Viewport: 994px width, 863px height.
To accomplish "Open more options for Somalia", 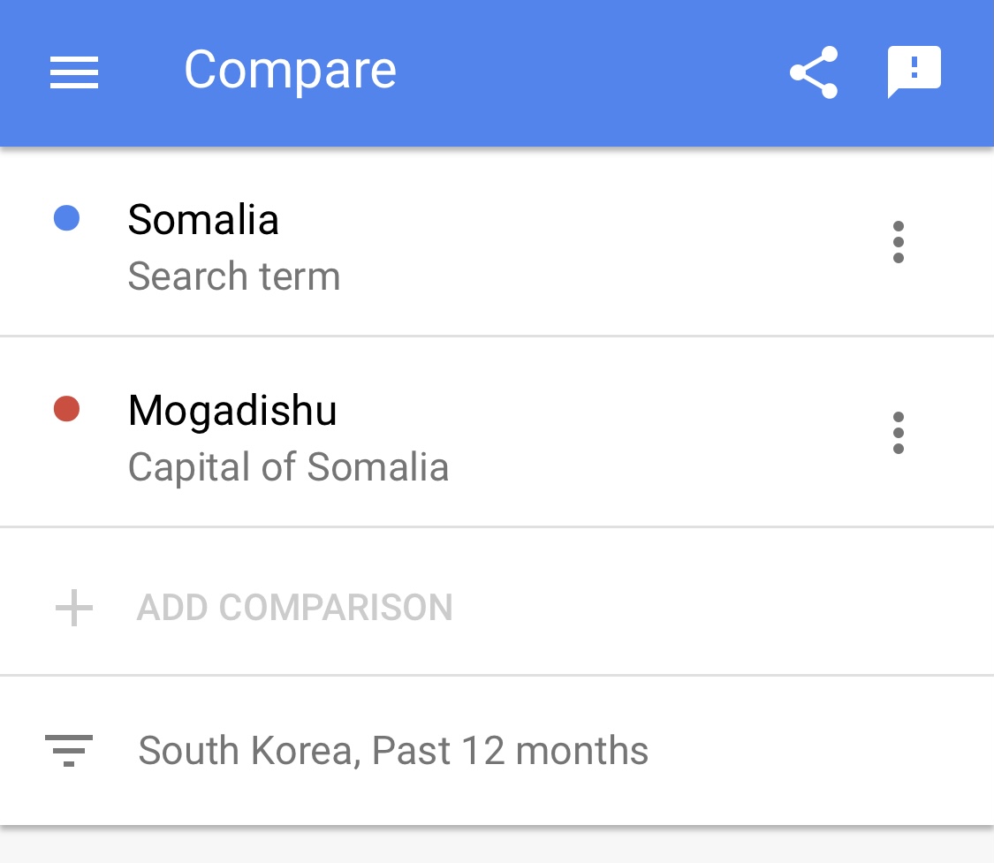I will tap(898, 242).
